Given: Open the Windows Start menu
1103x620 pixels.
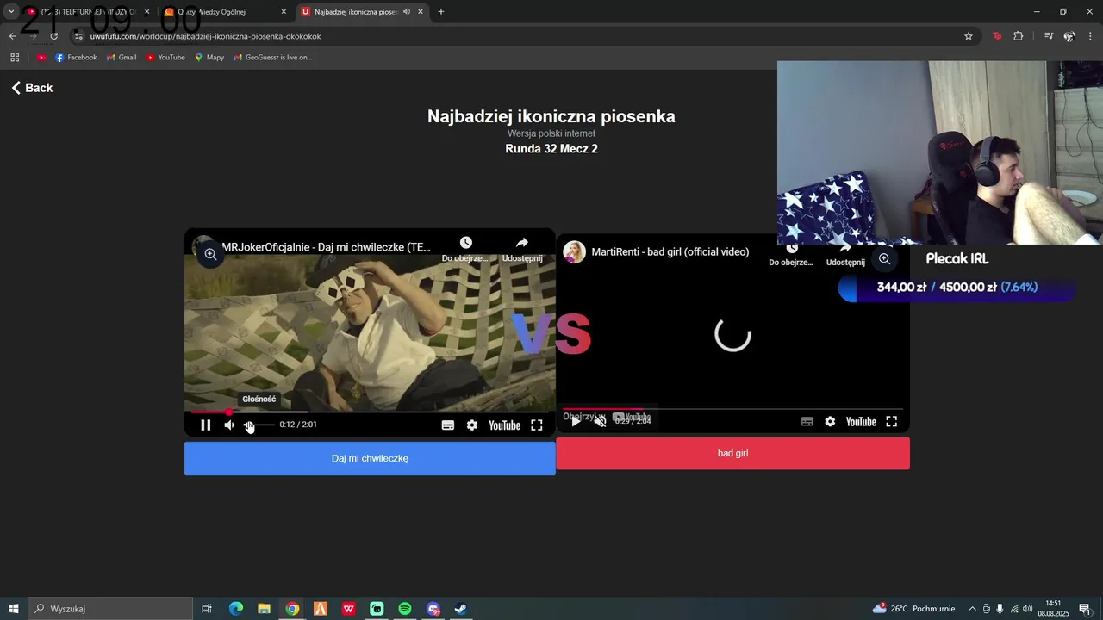Looking at the screenshot, I should pos(14,609).
